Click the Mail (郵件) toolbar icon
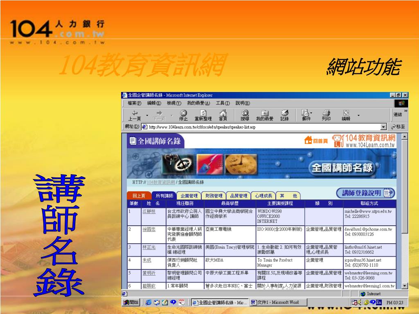This screenshot has width=419, height=314. click(x=306, y=115)
